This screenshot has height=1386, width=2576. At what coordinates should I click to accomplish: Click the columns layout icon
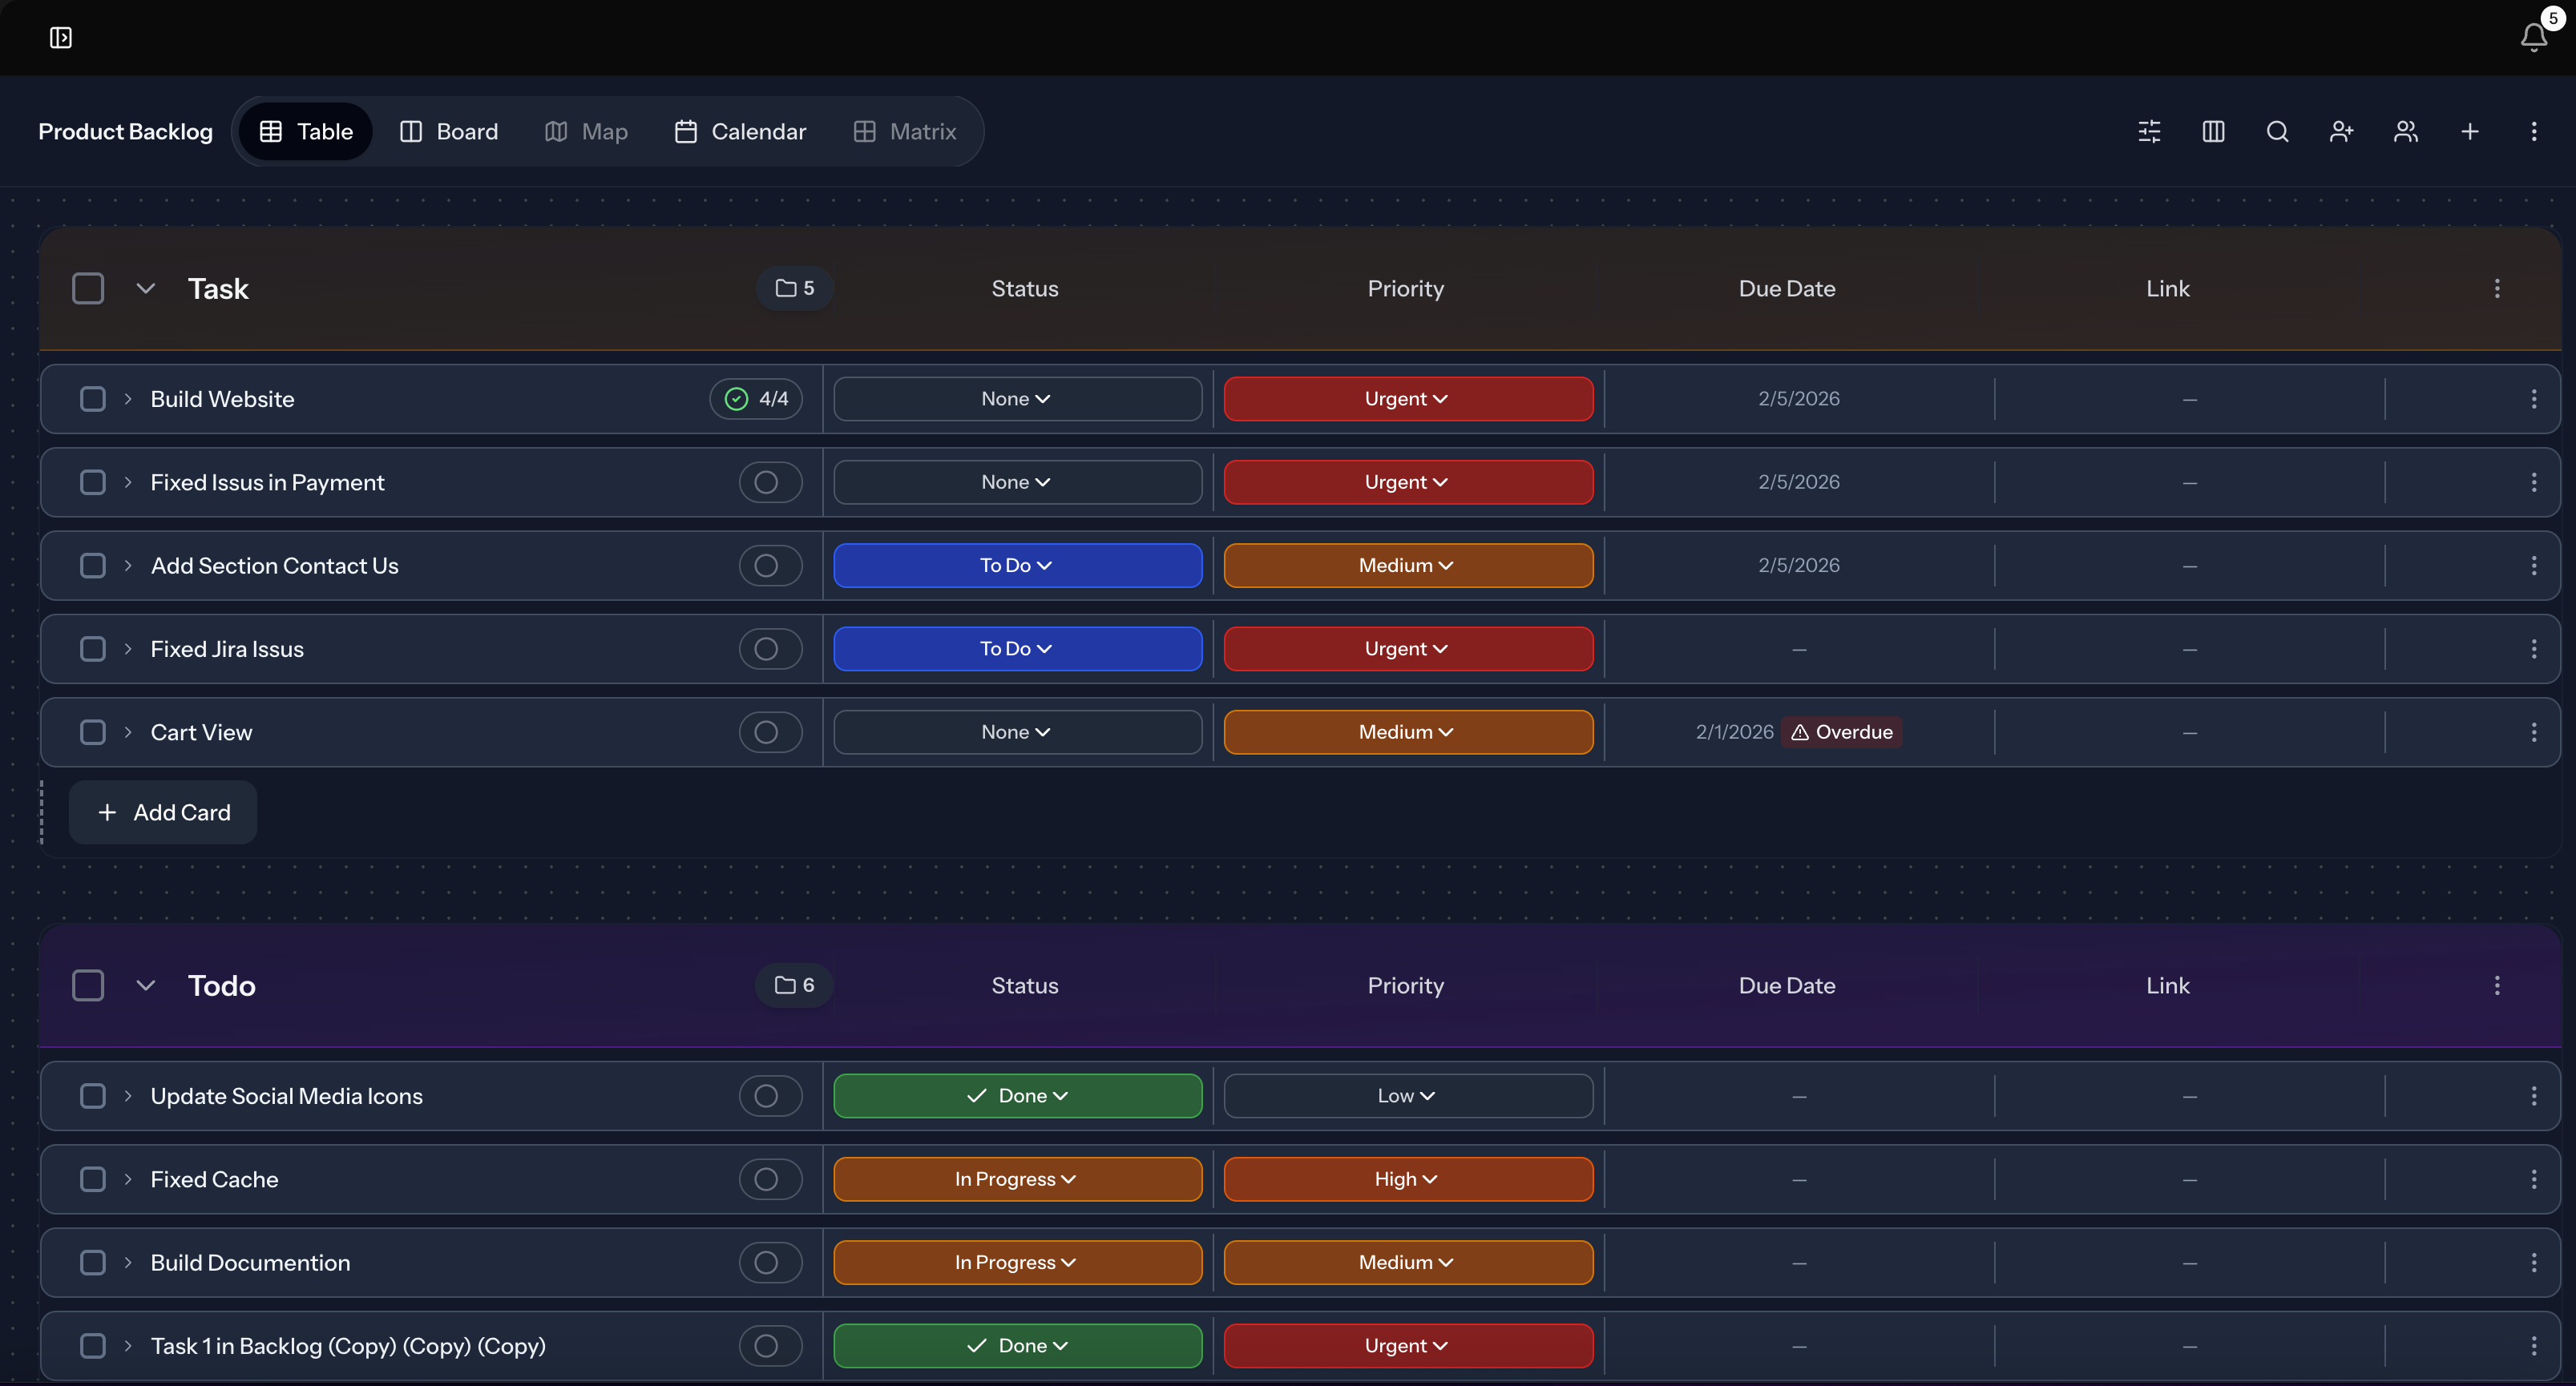click(2213, 132)
